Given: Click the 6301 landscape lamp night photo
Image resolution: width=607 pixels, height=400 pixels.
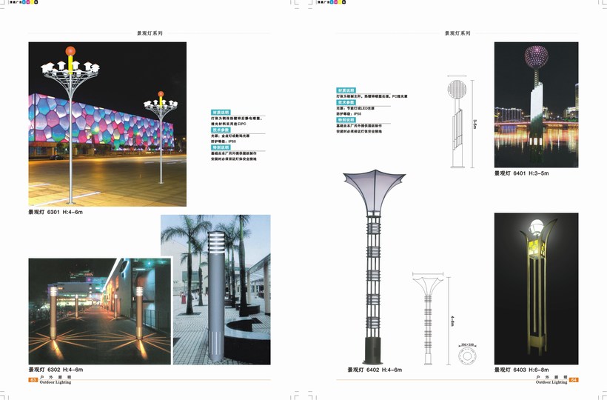Looking at the screenshot, I should (107, 124).
